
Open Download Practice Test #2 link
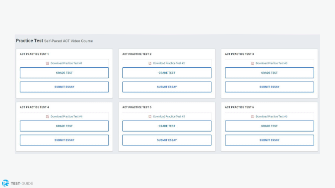(169, 63)
